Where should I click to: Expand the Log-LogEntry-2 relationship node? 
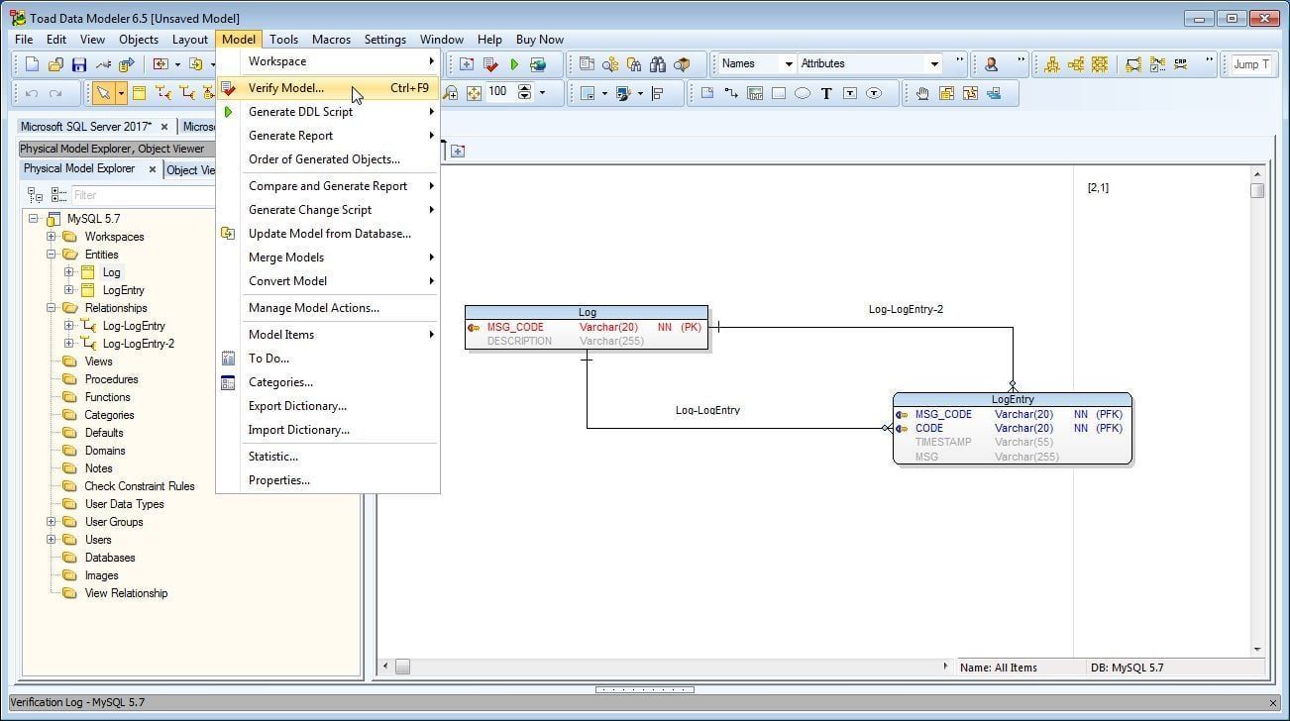pyautogui.click(x=68, y=344)
